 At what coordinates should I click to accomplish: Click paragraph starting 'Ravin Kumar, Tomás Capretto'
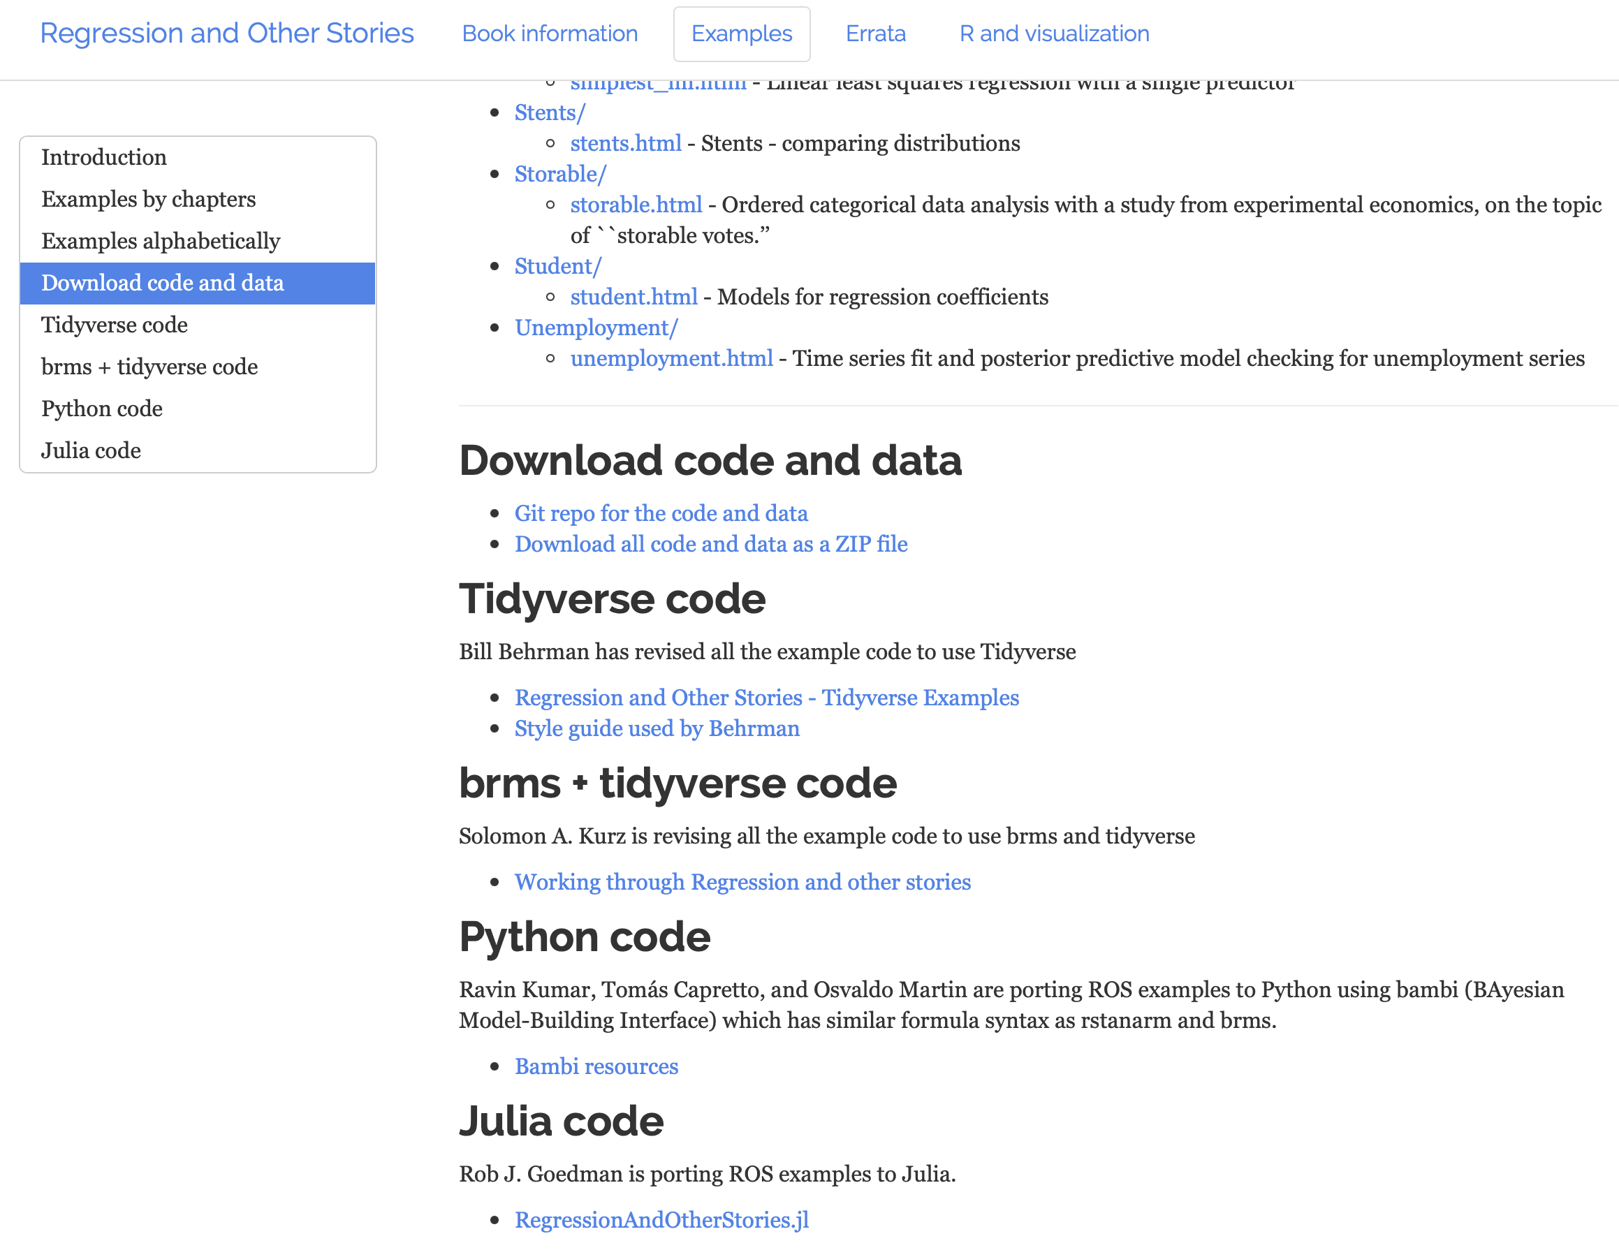coord(1011,1005)
